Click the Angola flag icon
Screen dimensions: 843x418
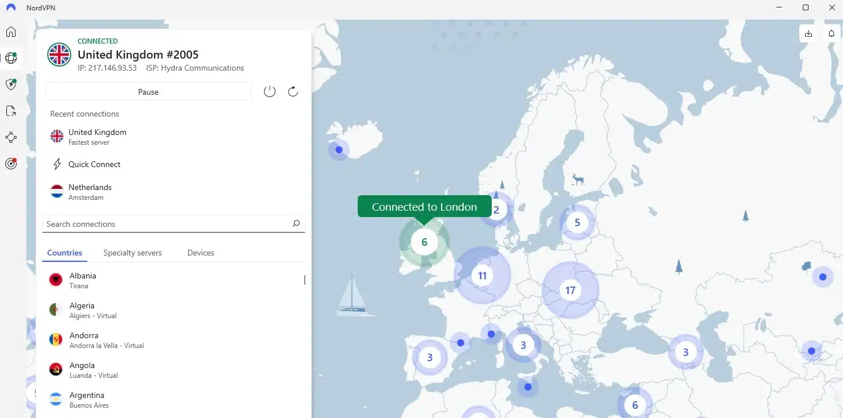pos(56,370)
